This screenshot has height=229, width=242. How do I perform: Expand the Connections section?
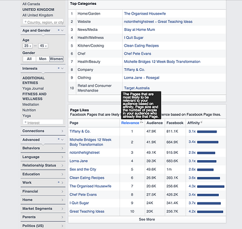[43, 131]
